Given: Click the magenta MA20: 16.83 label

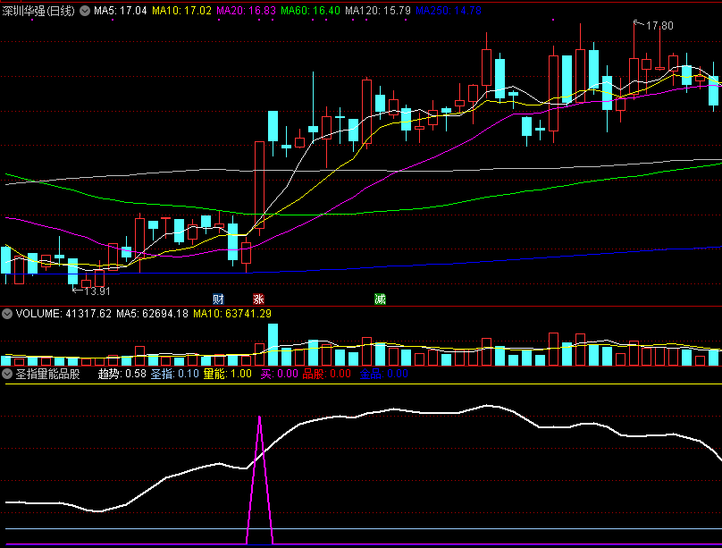Looking at the screenshot, I should [x=246, y=11].
